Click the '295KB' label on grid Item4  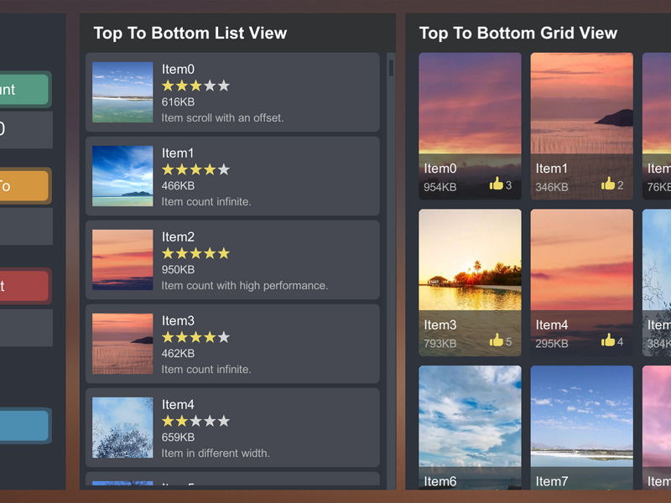(x=552, y=344)
